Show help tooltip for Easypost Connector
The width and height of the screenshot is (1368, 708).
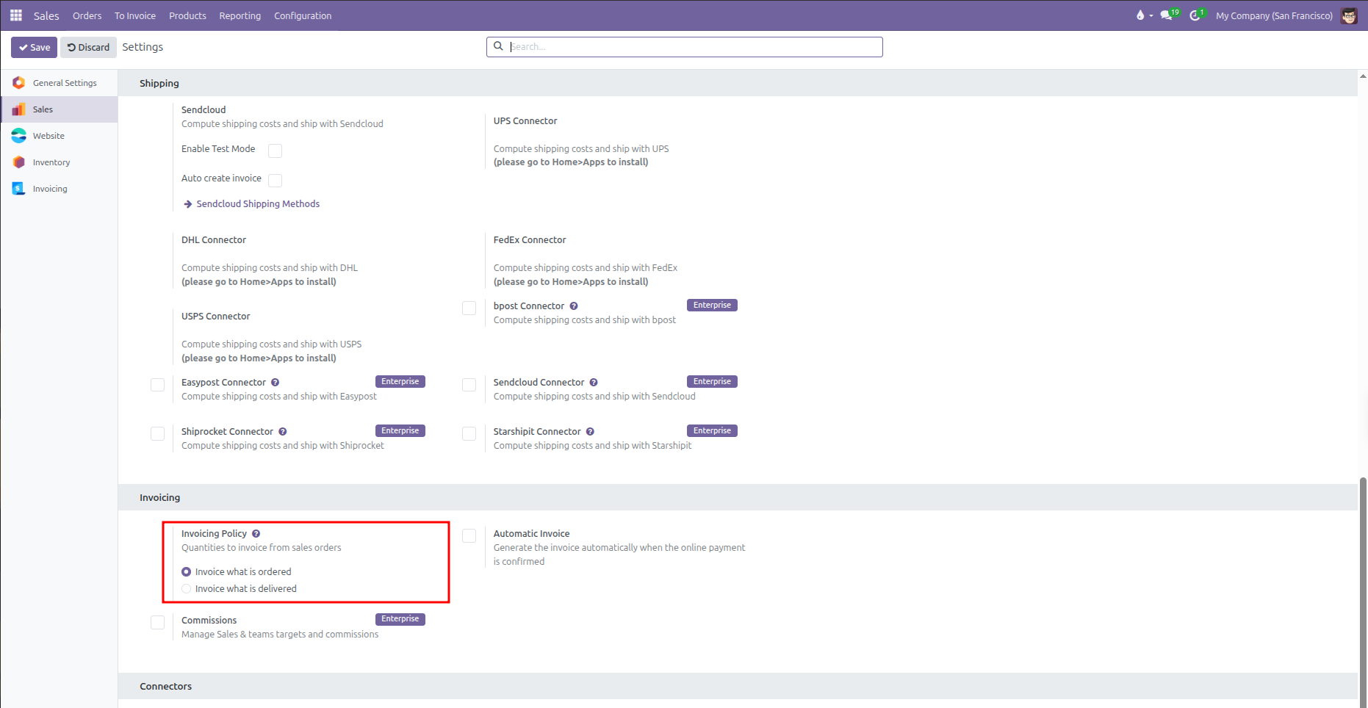[x=276, y=383]
